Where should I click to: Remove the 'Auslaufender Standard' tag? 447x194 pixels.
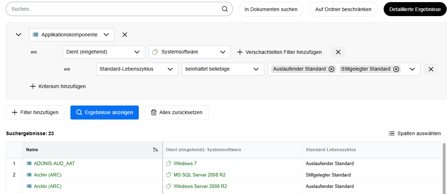pyautogui.click(x=331, y=69)
